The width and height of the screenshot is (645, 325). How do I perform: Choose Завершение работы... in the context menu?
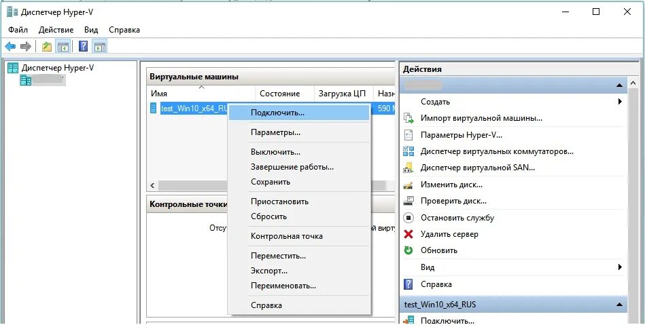pyautogui.click(x=299, y=167)
